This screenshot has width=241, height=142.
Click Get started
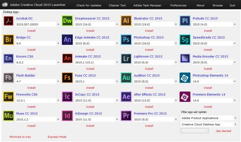tap(224, 131)
